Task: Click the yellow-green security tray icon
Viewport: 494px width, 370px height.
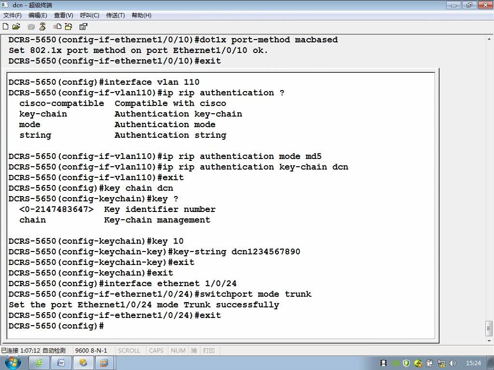Action: coord(418,363)
